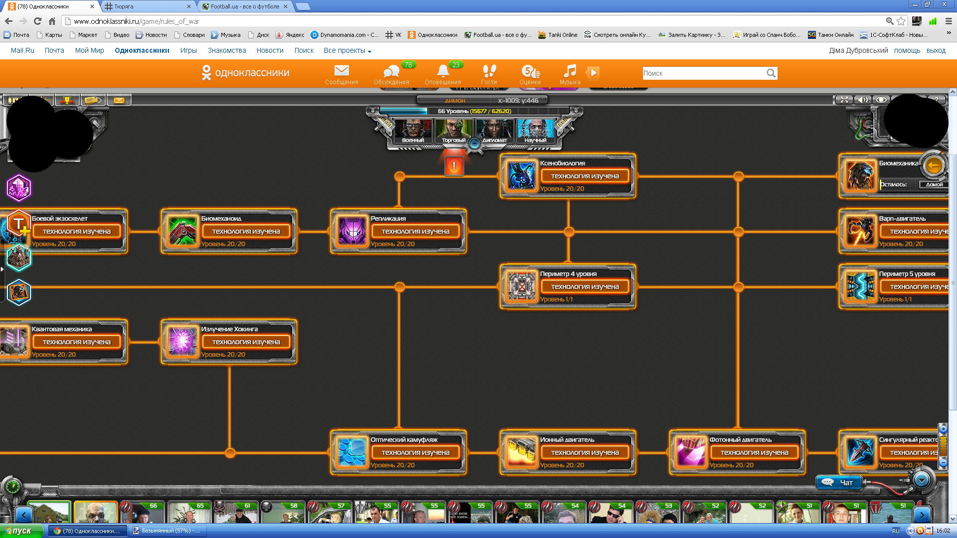Select the Торговый advisor tab
Viewport: 957px width, 538px height.
pos(454,131)
